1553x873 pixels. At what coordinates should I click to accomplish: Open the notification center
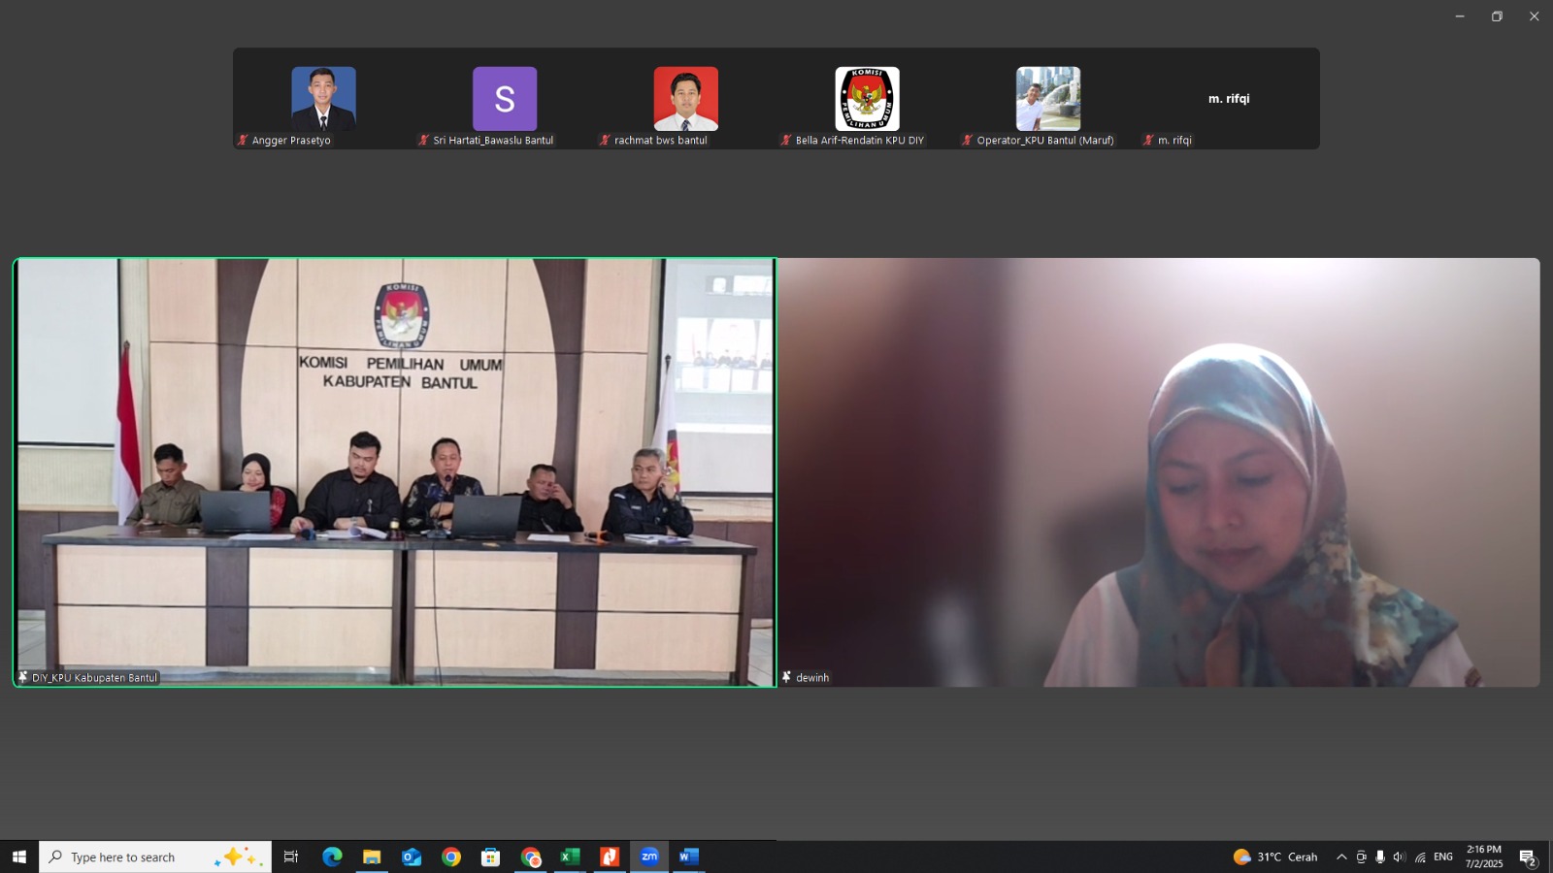1527,857
